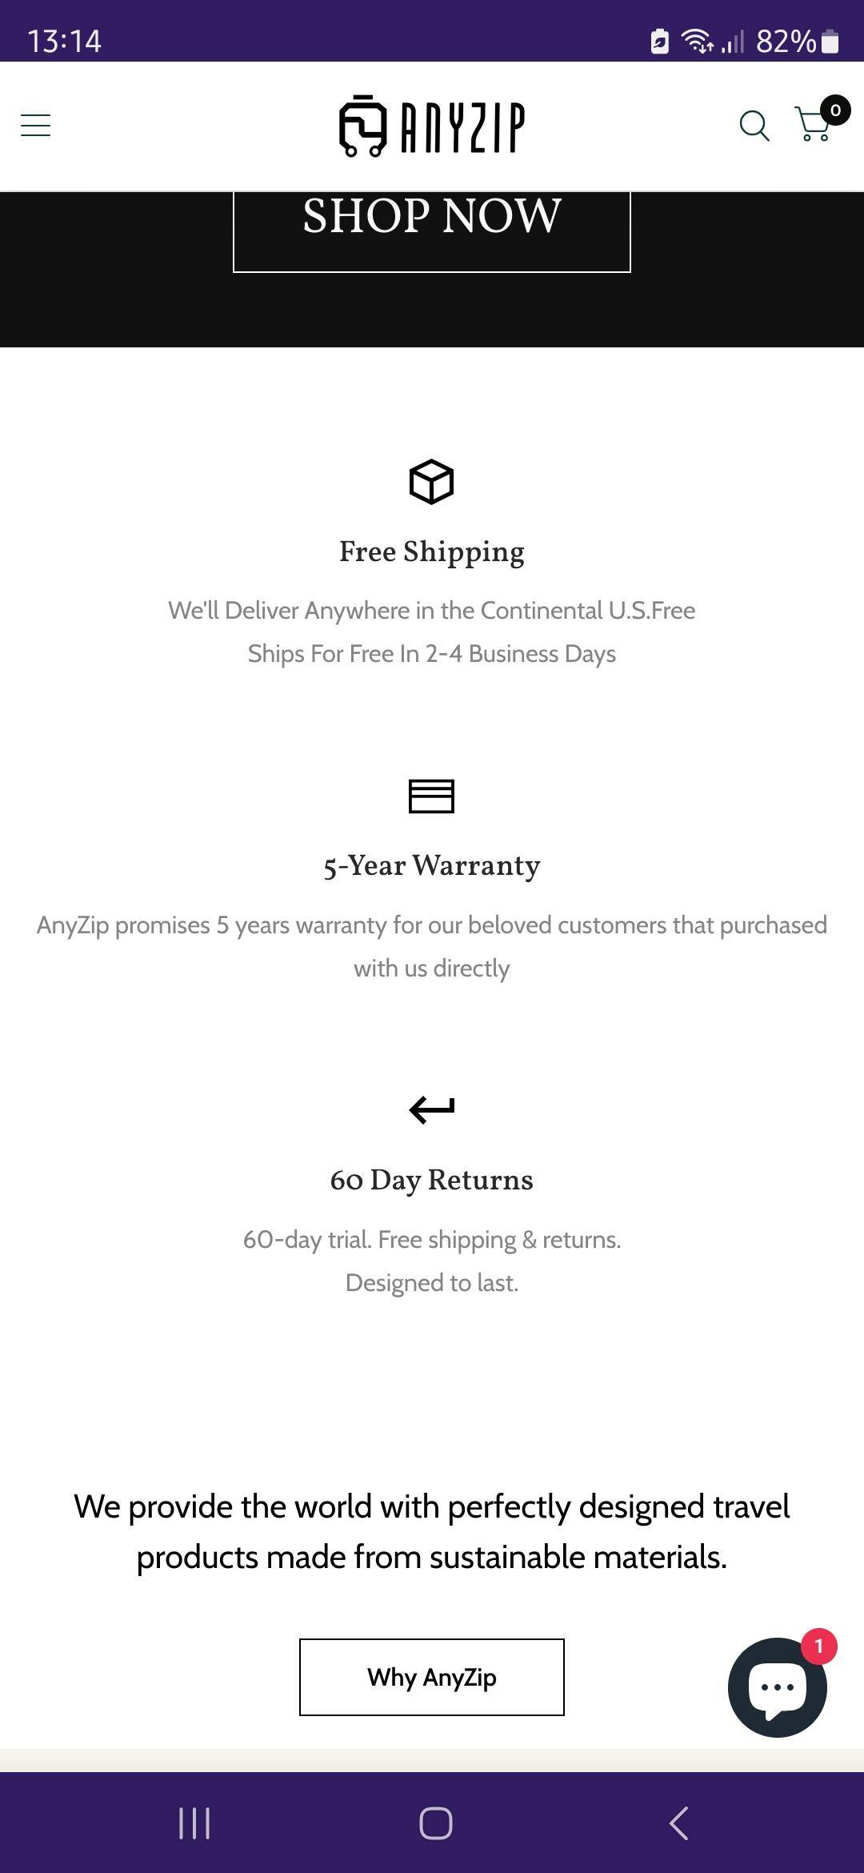Screen dimensions: 864x1873
Task: Tap the AnyZip logo
Action: [432, 126]
